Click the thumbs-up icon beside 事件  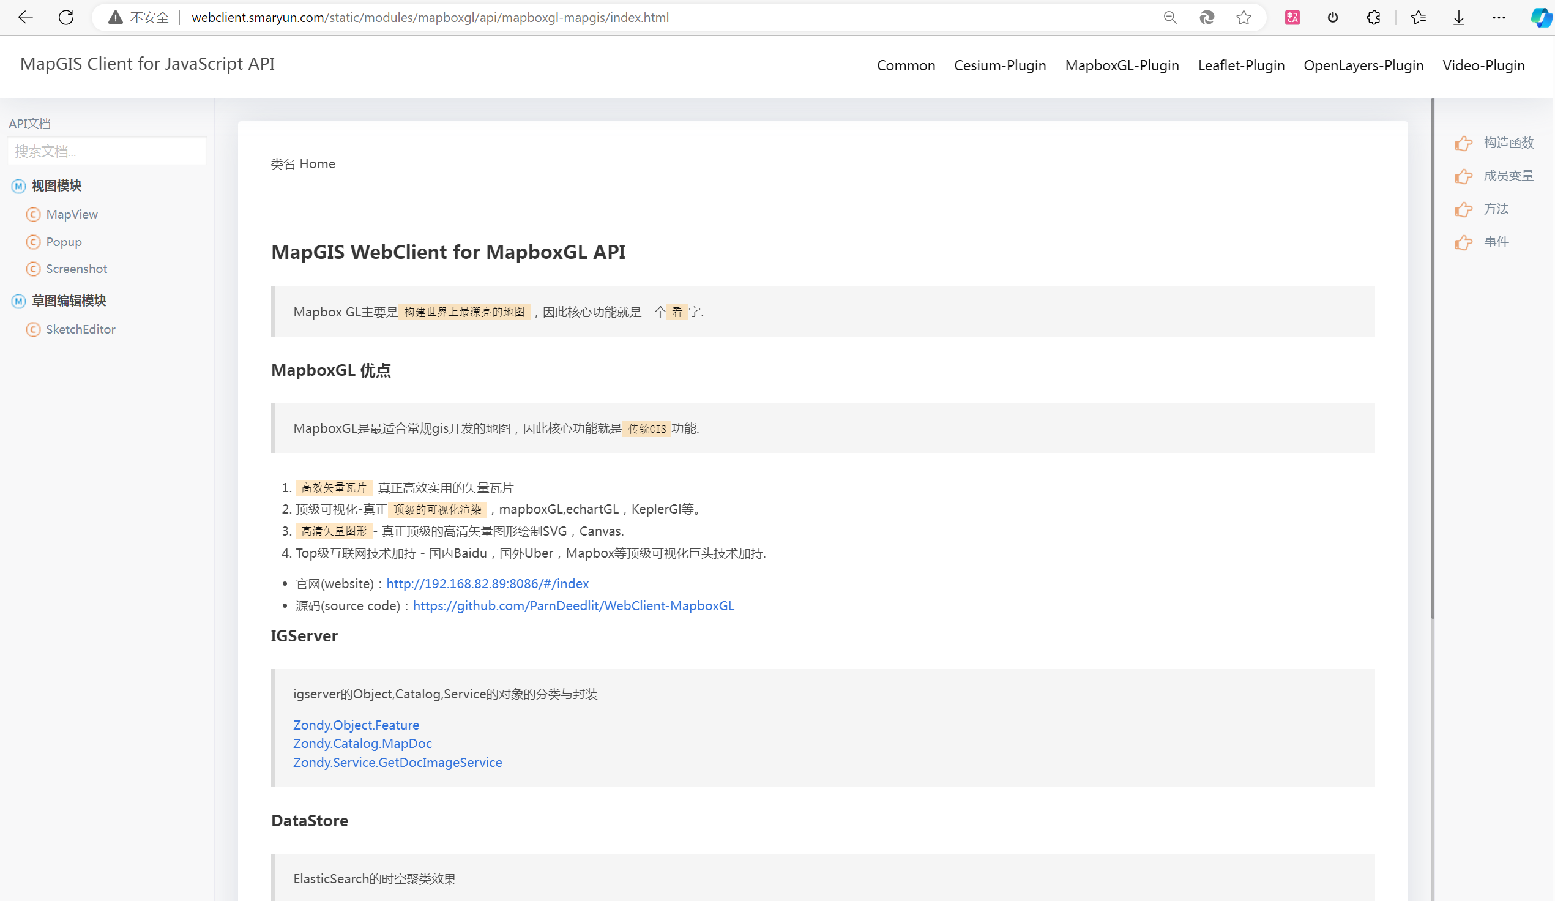(x=1463, y=242)
